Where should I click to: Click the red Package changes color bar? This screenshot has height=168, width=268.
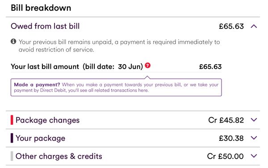(x=12, y=120)
